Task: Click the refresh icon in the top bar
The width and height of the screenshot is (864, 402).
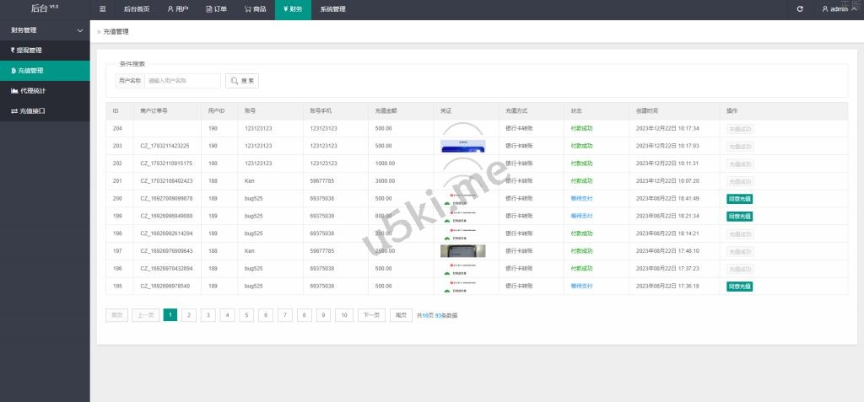Action: [x=800, y=9]
